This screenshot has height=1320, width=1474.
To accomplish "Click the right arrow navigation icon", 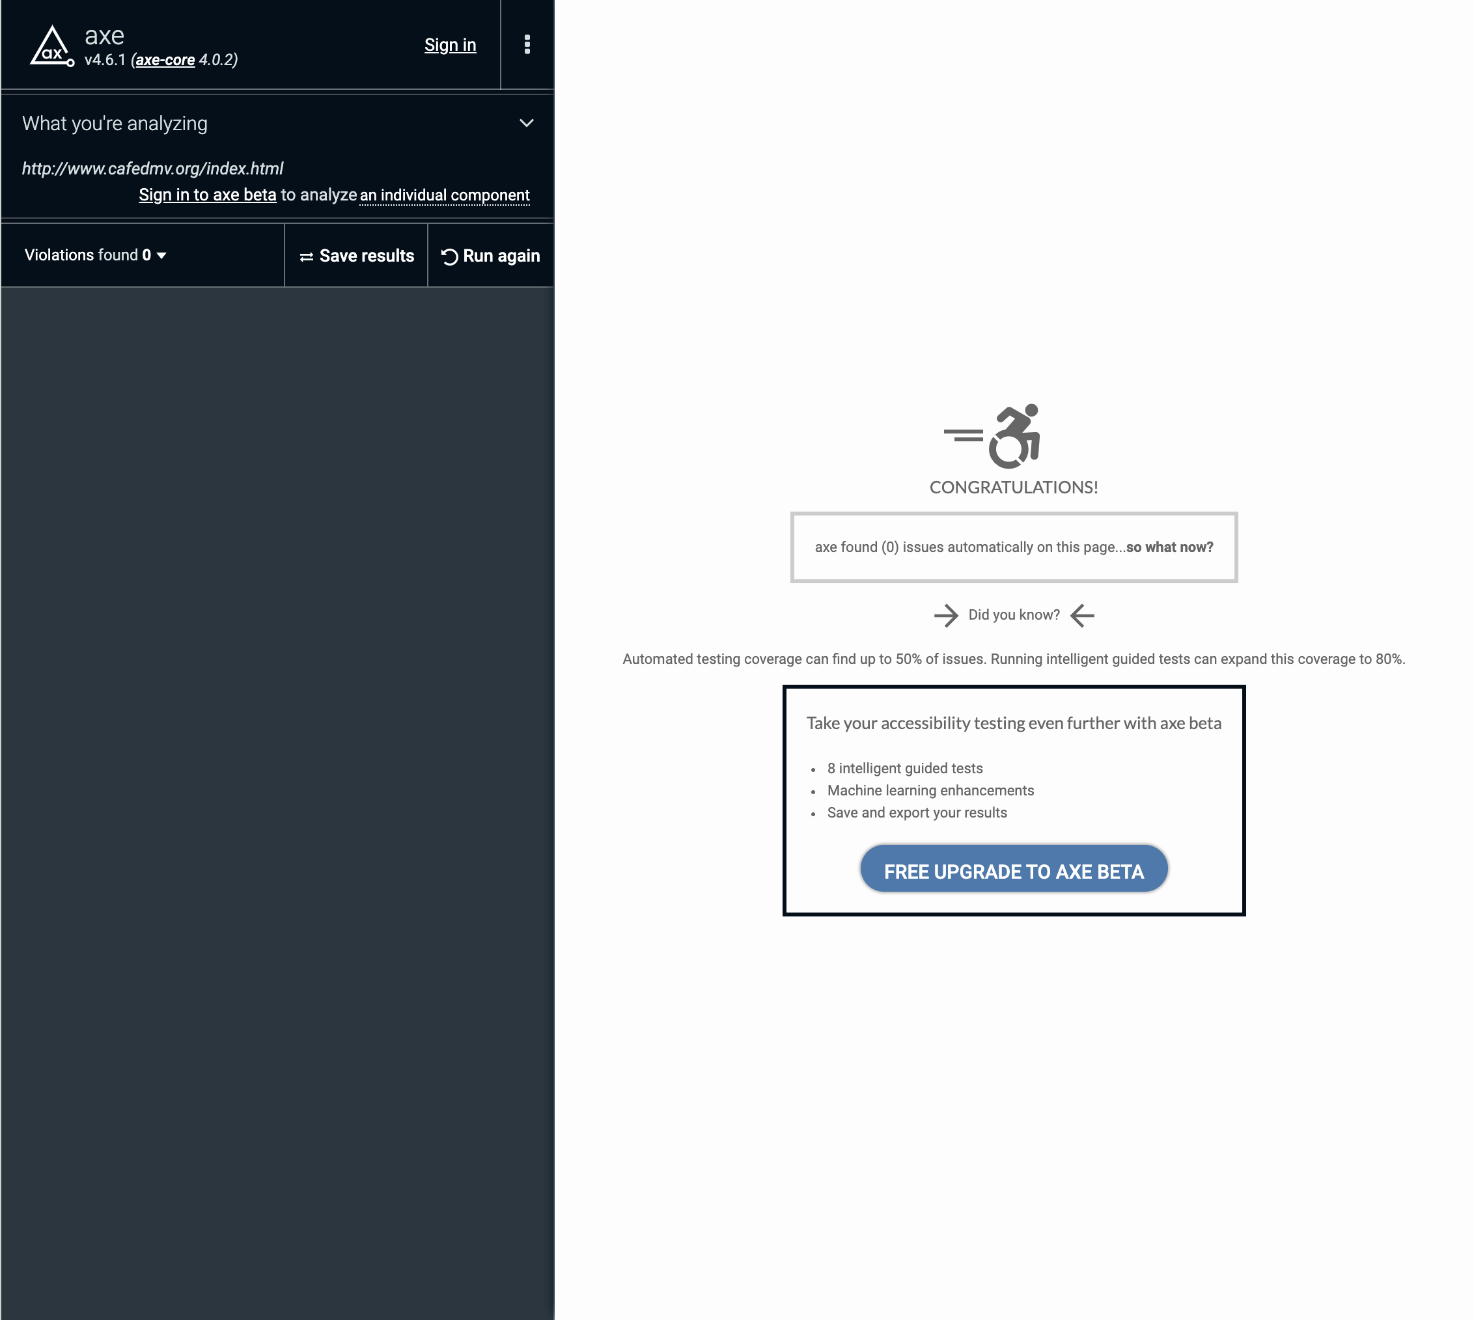I will 948,615.
